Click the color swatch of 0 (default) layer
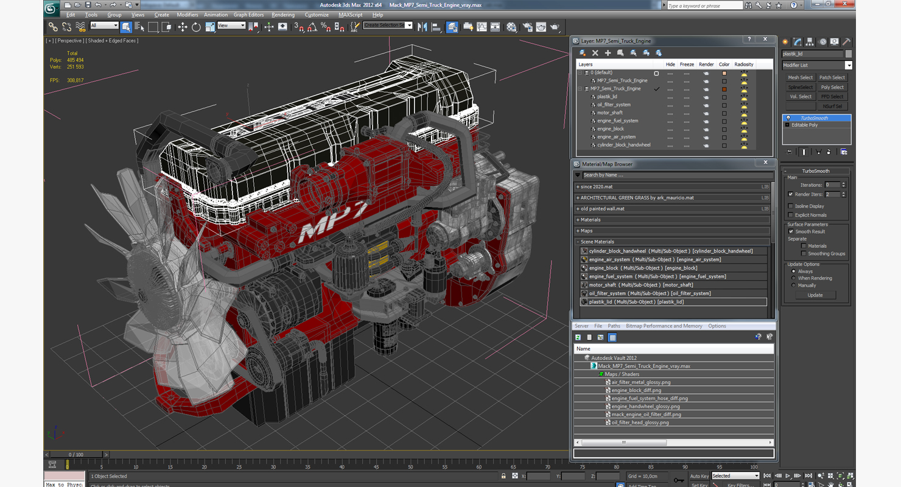This screenshot has width=901, height=487. click(x=724, y=73)
